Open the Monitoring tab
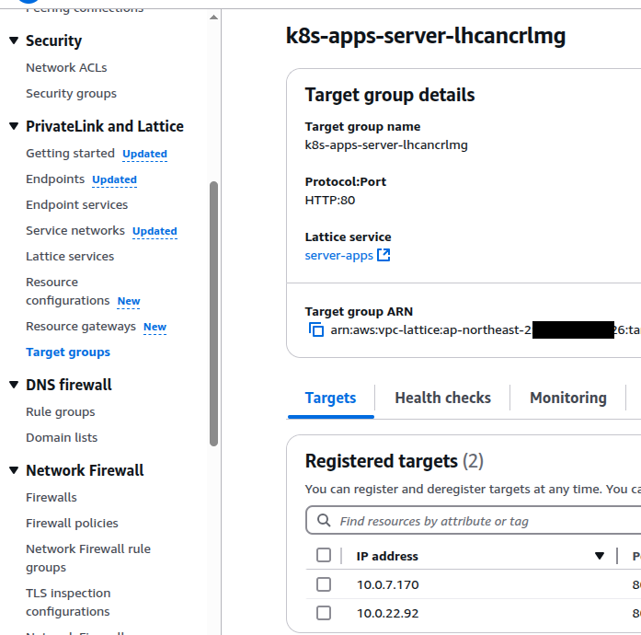641x635 pixels. pyautogui.click(x=567, y=398)
